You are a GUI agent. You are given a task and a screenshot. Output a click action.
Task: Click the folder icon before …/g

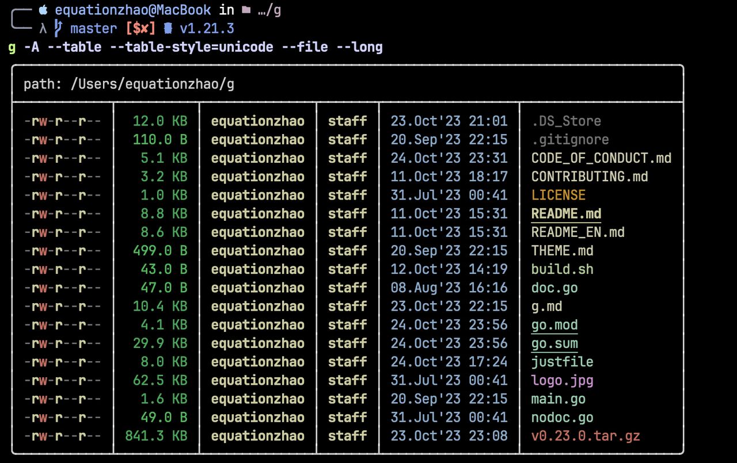tap(246, 10)
